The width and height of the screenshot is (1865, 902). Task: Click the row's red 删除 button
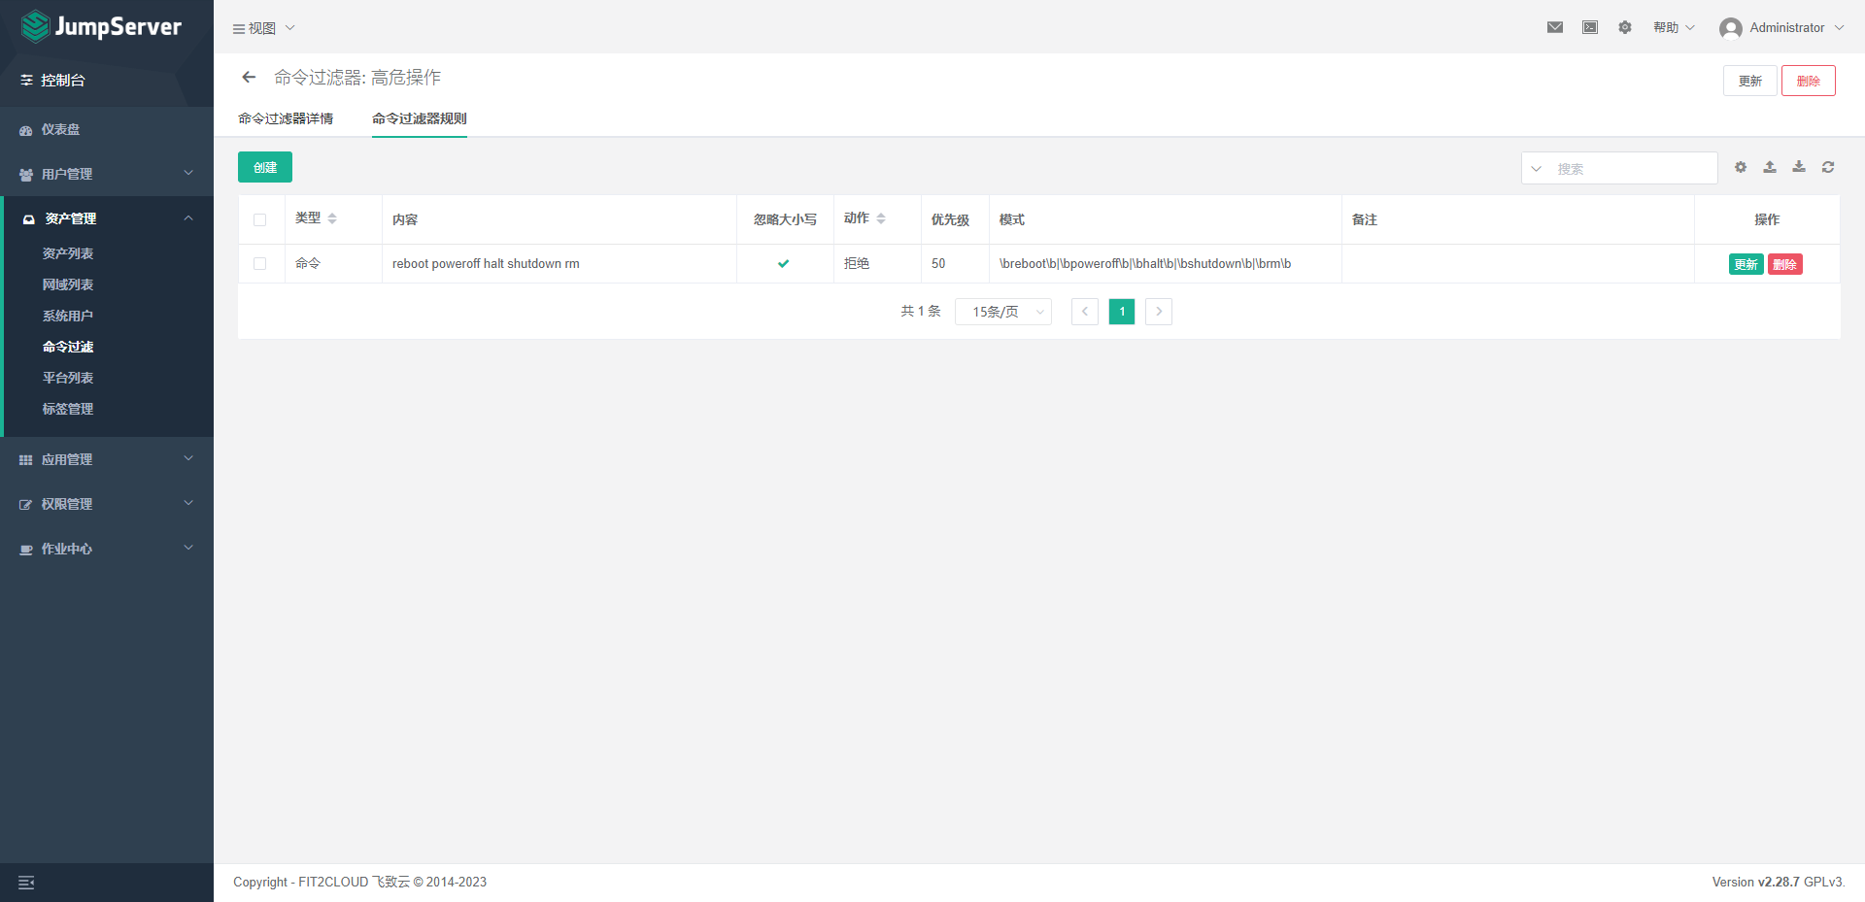tap(1785, 264)
